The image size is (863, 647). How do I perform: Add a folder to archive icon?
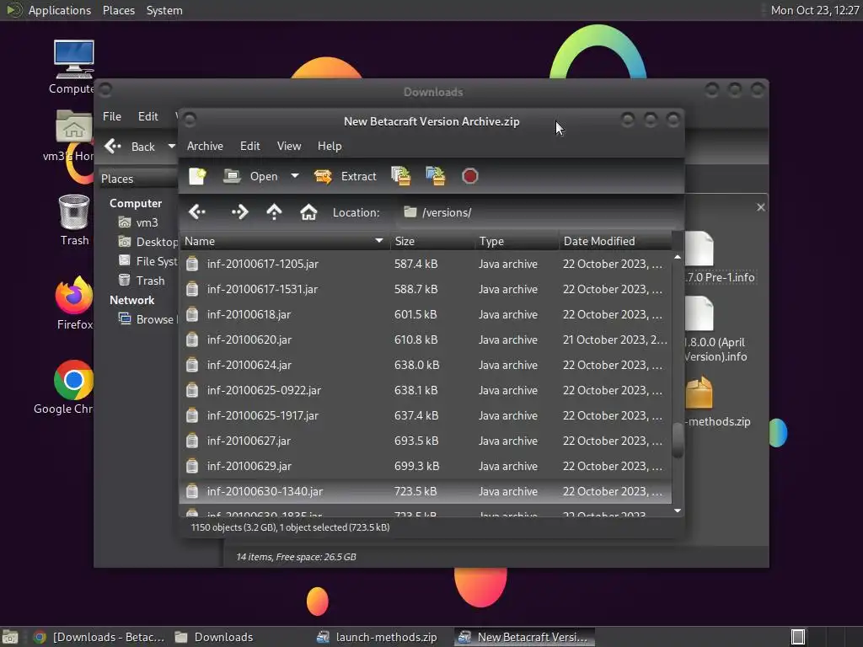436,176
